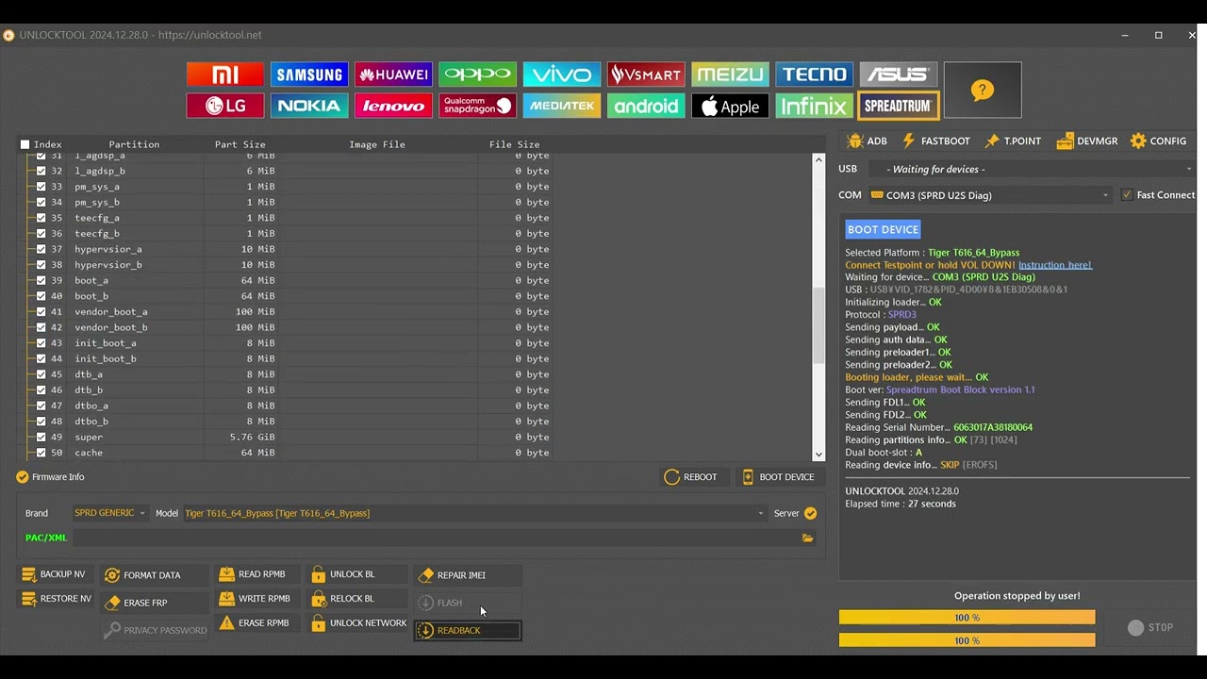Expand the Model selection dropdown
This screenshot has width=1207, height=679.
coord(474,513)
